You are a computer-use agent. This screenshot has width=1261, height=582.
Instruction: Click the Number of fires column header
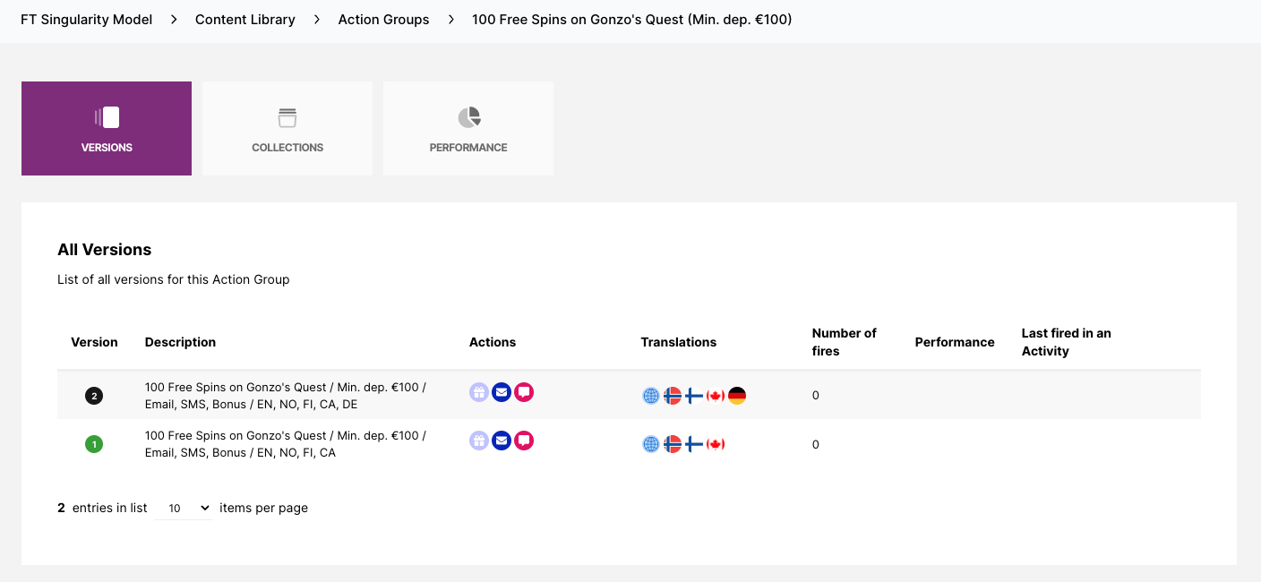click(x=844, y=342)
